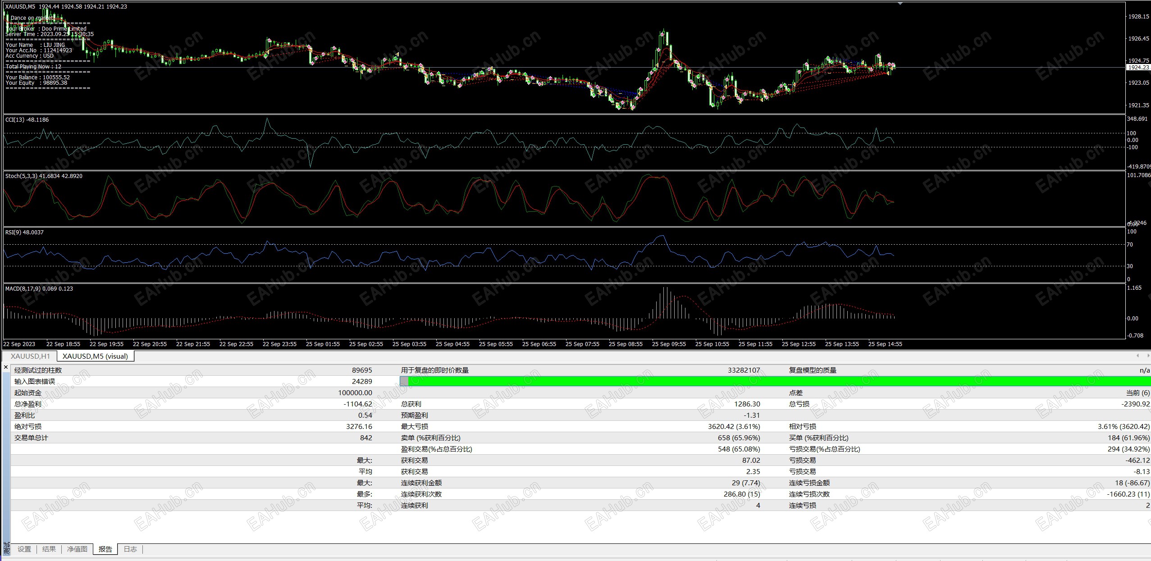
Task: Switch to the 净值图 tab
Action: click(77, 549)
